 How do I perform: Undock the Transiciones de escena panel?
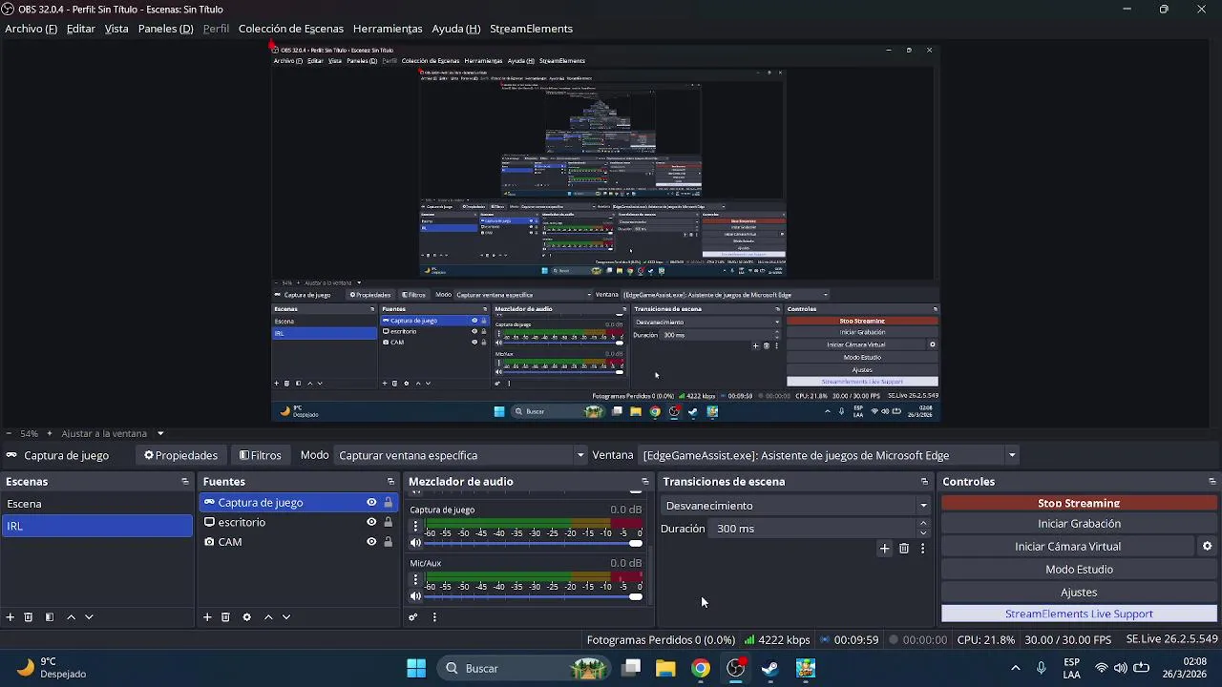[924, 482]
